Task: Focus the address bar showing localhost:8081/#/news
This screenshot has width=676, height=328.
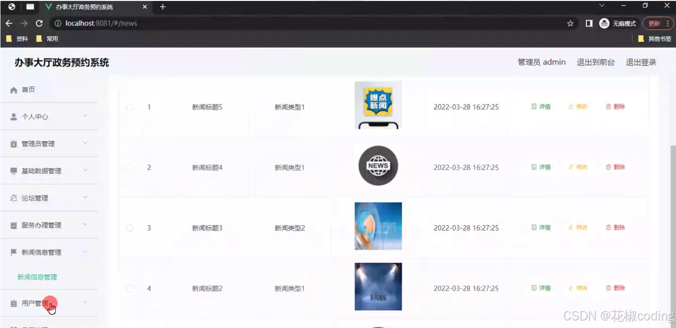Action: pos(313,23)
